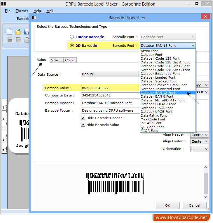This screenshot has width=213, height=223.
Task: Click the preview scrollbar down arrow
Action: click(205, 197)
